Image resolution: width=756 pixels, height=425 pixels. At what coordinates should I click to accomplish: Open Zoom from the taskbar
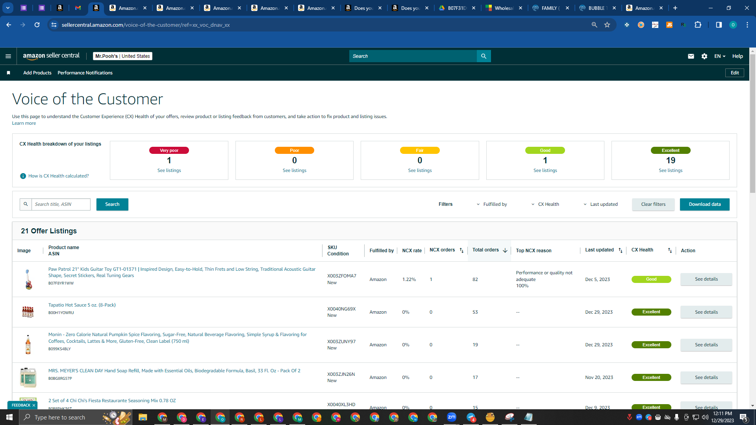(452, 417)
